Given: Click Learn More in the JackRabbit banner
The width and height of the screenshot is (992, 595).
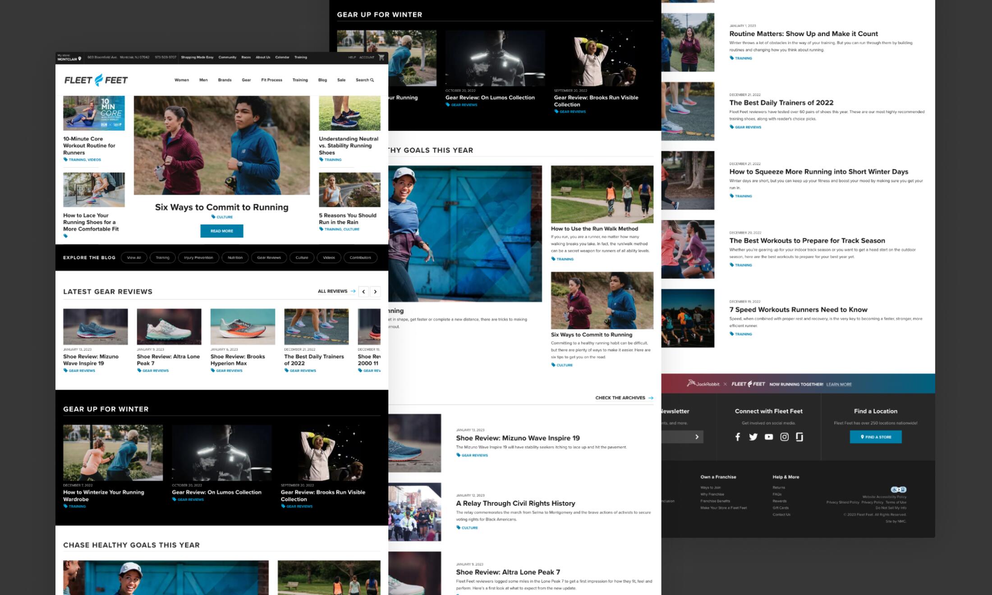Looking at the screenshot, I should pos(839,384).
